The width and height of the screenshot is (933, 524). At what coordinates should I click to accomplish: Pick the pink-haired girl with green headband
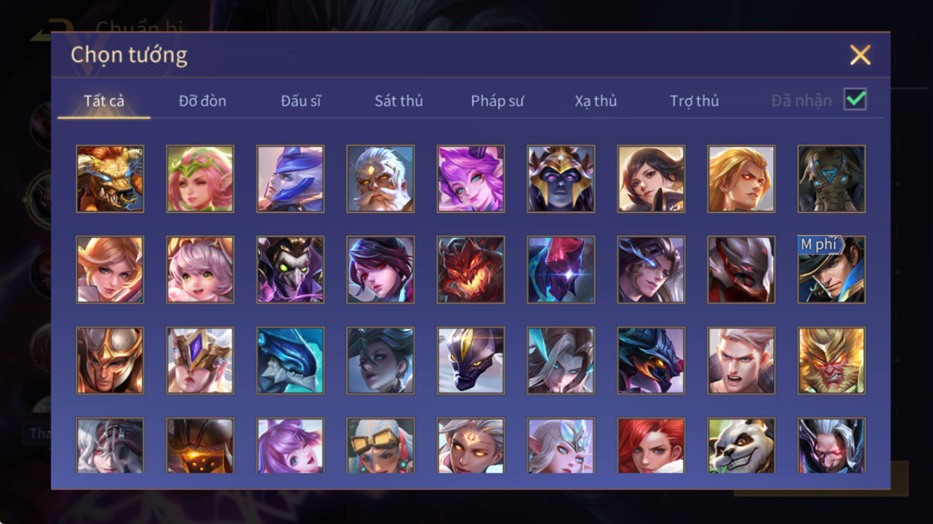point(200,179)
